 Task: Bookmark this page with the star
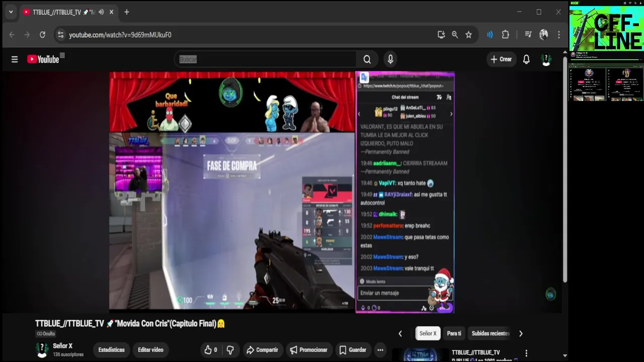pos(468,35)
